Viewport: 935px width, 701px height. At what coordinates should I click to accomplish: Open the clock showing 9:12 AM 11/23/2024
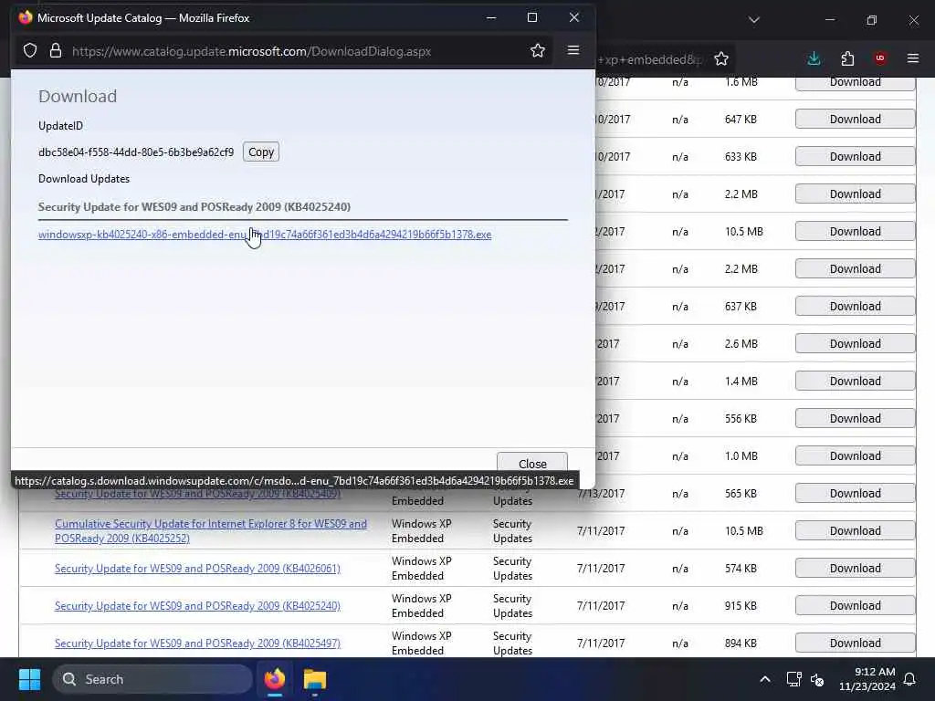click(x=867, y=679)
